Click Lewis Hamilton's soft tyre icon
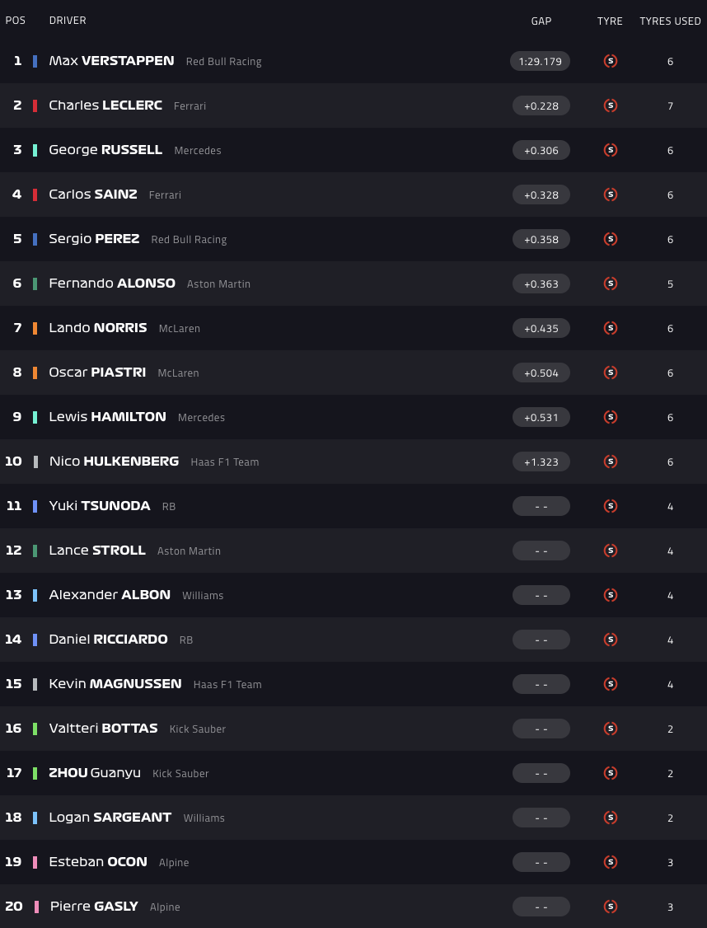The height and width of the screenshot is (928, 707). pos(611,417)
